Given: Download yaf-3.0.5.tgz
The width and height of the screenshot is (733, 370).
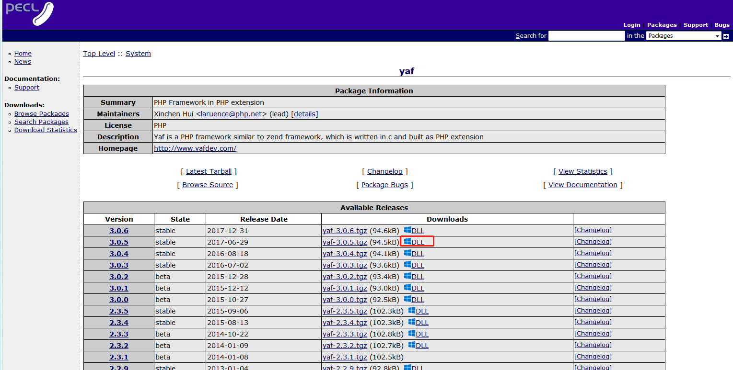Looking at the screenshot, I should [x=345, y=242].
